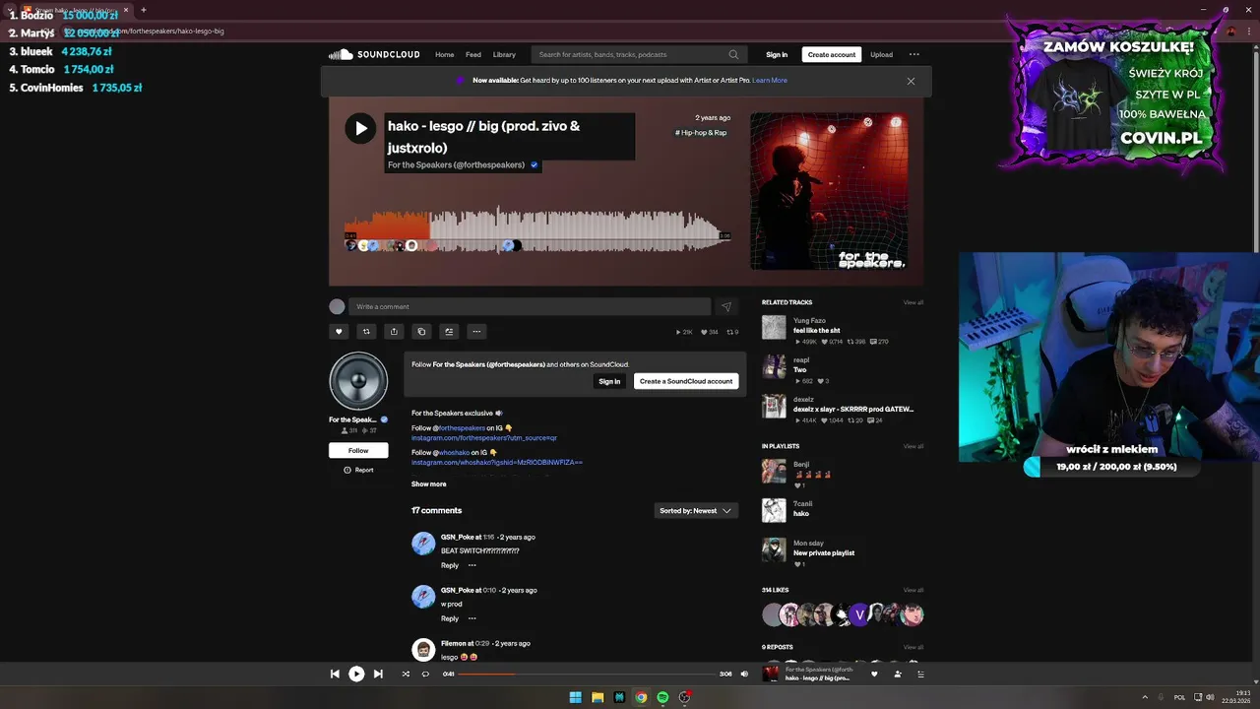The height and width of the screenshot is (709, 1260).
Task: Switch to Chrome in taskbar
Action: click(x=641, y=697)
